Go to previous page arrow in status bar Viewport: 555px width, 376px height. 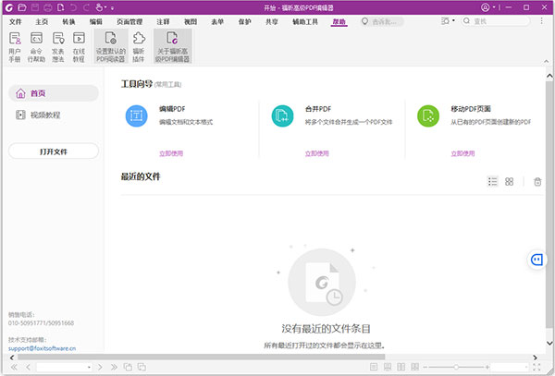(29, 367)
